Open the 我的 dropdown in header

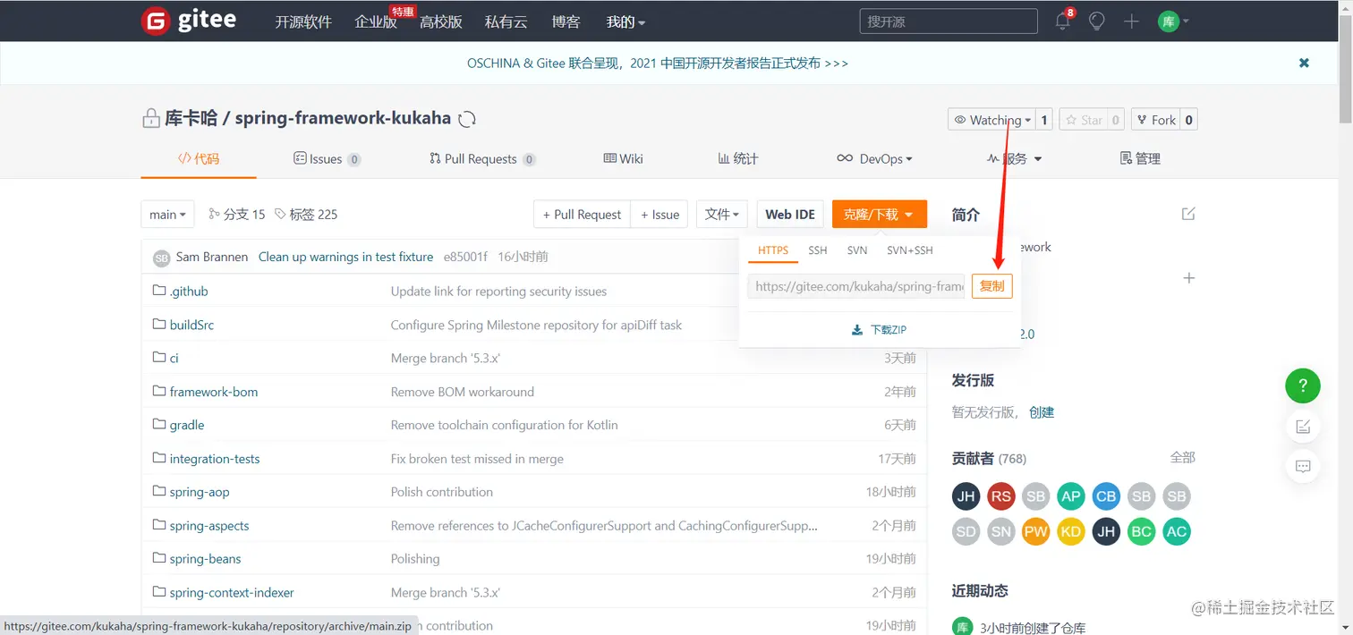coord(625,21)
